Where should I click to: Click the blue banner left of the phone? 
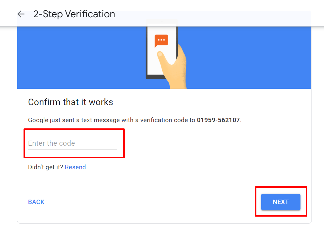click(x=81, y=58)
